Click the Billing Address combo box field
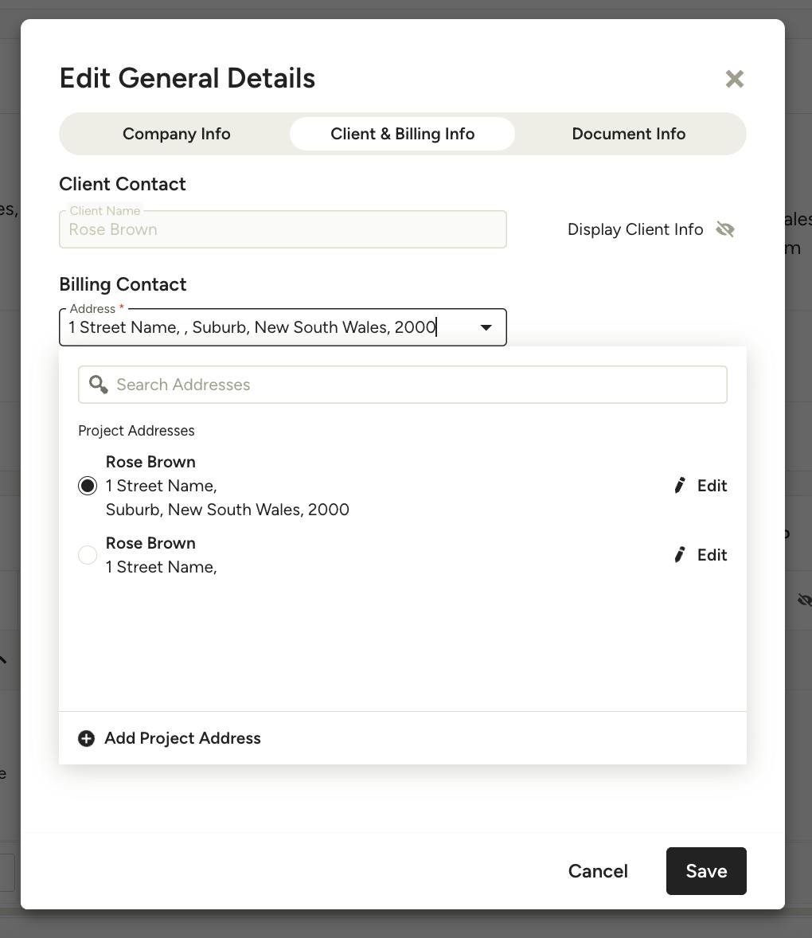 pyautogui.click(x=283, y=327)
